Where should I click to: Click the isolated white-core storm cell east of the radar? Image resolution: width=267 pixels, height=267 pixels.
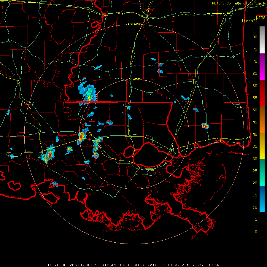click(x=205, y=126)
